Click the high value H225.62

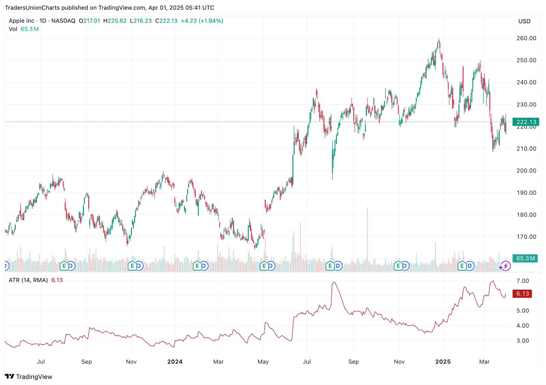[115, 21]
